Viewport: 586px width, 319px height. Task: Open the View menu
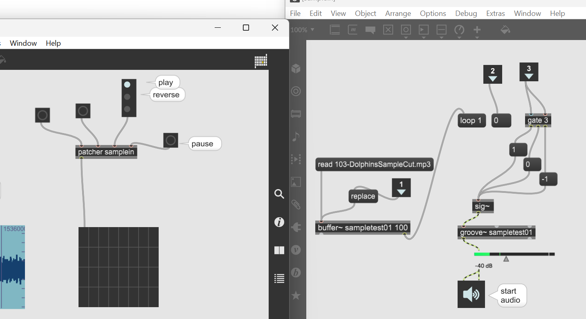tap(338, 13)
